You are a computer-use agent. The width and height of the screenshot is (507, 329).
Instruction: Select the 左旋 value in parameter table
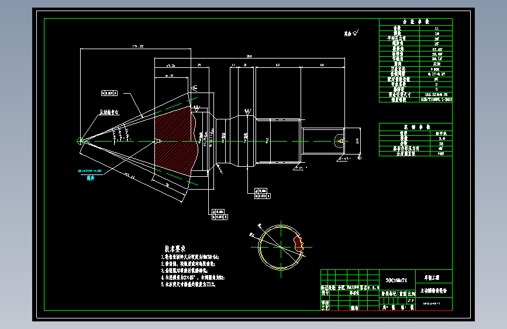436,64
